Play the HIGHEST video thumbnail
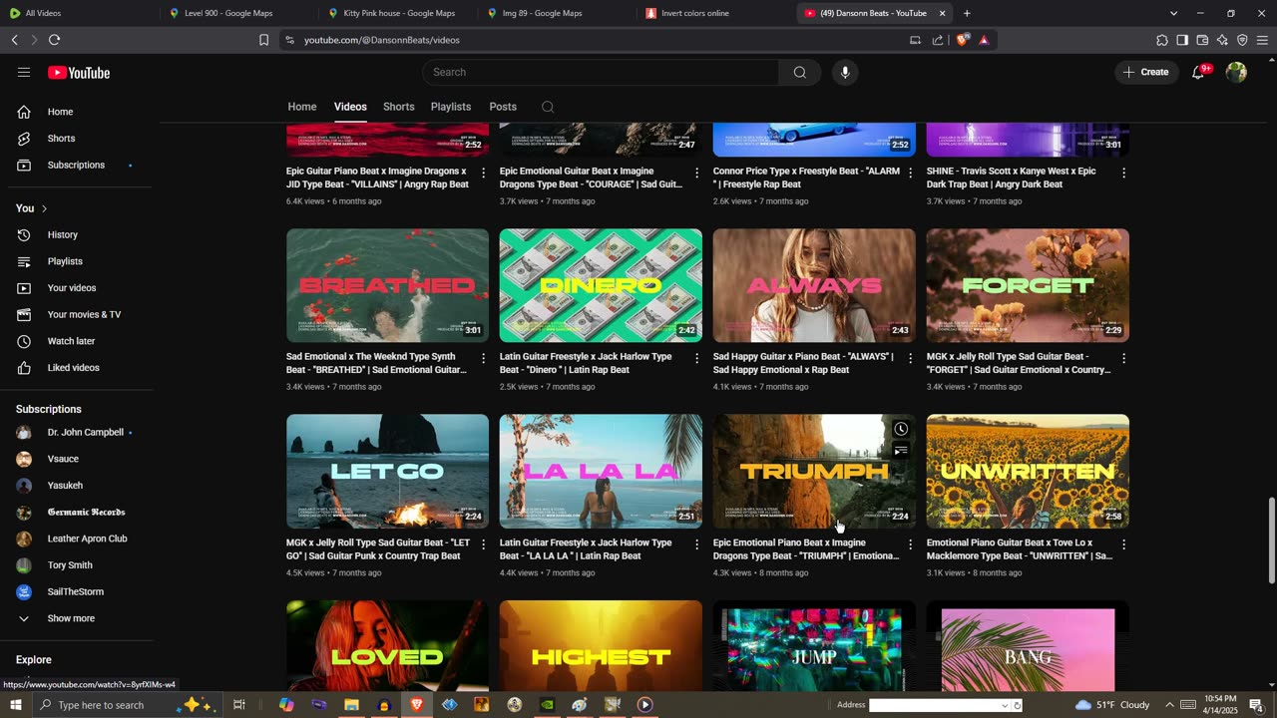Viewport: 1277px width, 718px height. pos(601,646)
